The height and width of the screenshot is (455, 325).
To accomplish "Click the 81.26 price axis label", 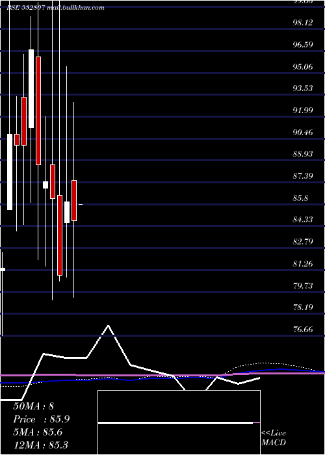I will coord(303,263).
